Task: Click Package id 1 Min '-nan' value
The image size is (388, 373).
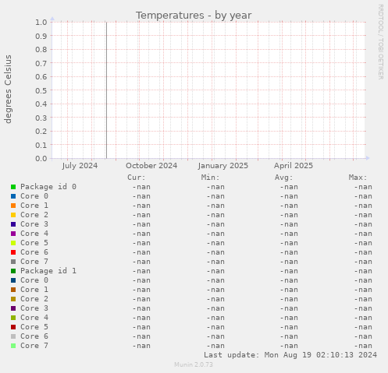Action: (x=215, y=271)
